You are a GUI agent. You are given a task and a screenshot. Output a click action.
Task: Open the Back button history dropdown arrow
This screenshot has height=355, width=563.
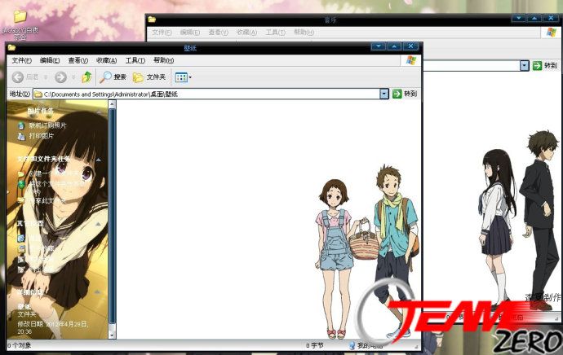tap(45, 77)
